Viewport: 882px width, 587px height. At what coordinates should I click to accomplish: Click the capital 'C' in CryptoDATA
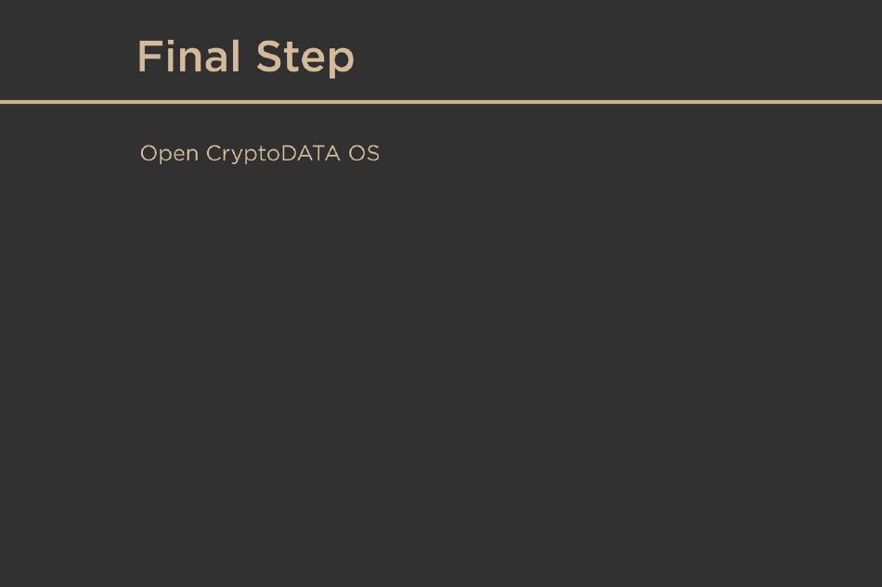pos(214,153)
